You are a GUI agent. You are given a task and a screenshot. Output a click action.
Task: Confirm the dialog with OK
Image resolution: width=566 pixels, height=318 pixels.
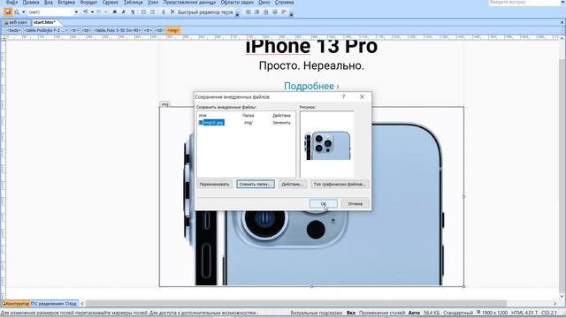[324, 204]
